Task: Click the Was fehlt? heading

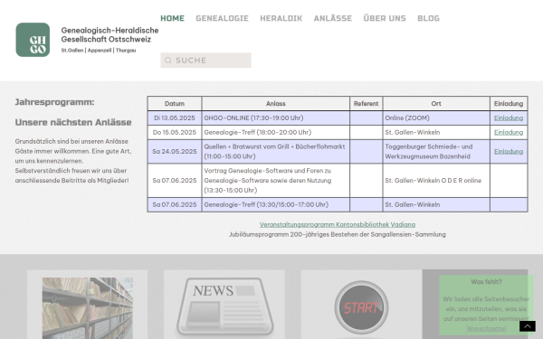Action: (486, 282)
